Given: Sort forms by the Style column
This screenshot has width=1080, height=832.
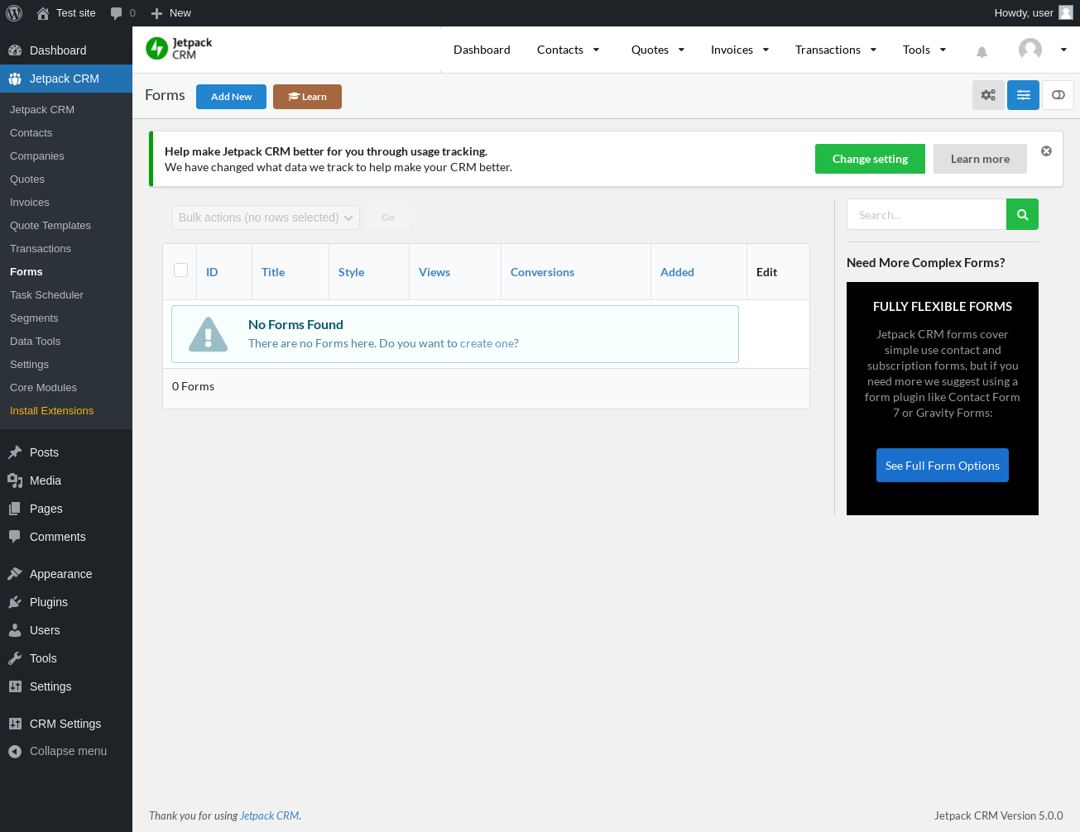Looking at the screenshot, I should tap(351, 272).
